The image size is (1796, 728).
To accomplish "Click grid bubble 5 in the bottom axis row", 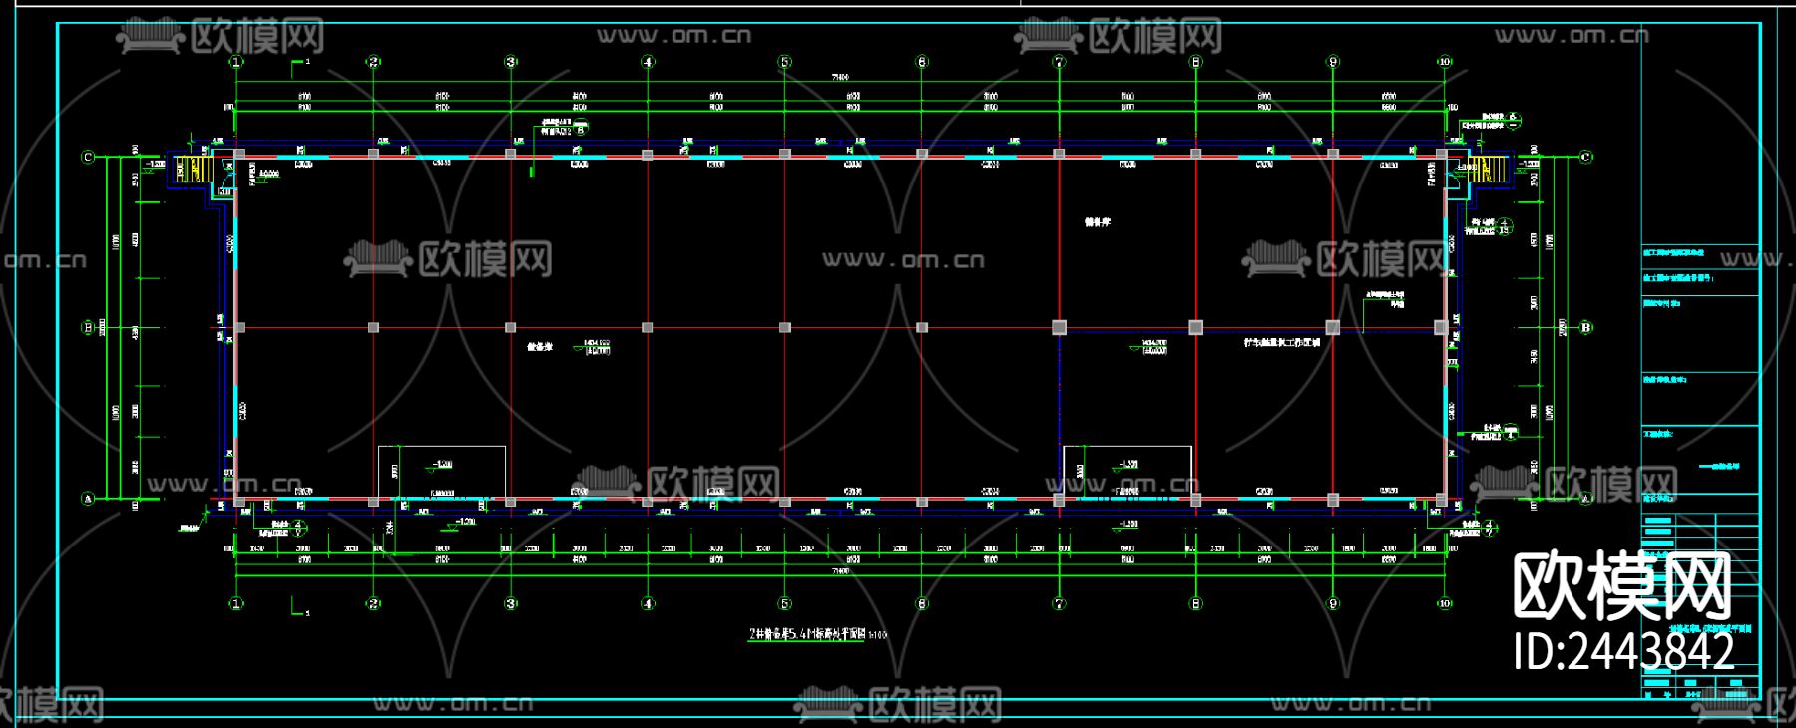I will pos(785,603).
